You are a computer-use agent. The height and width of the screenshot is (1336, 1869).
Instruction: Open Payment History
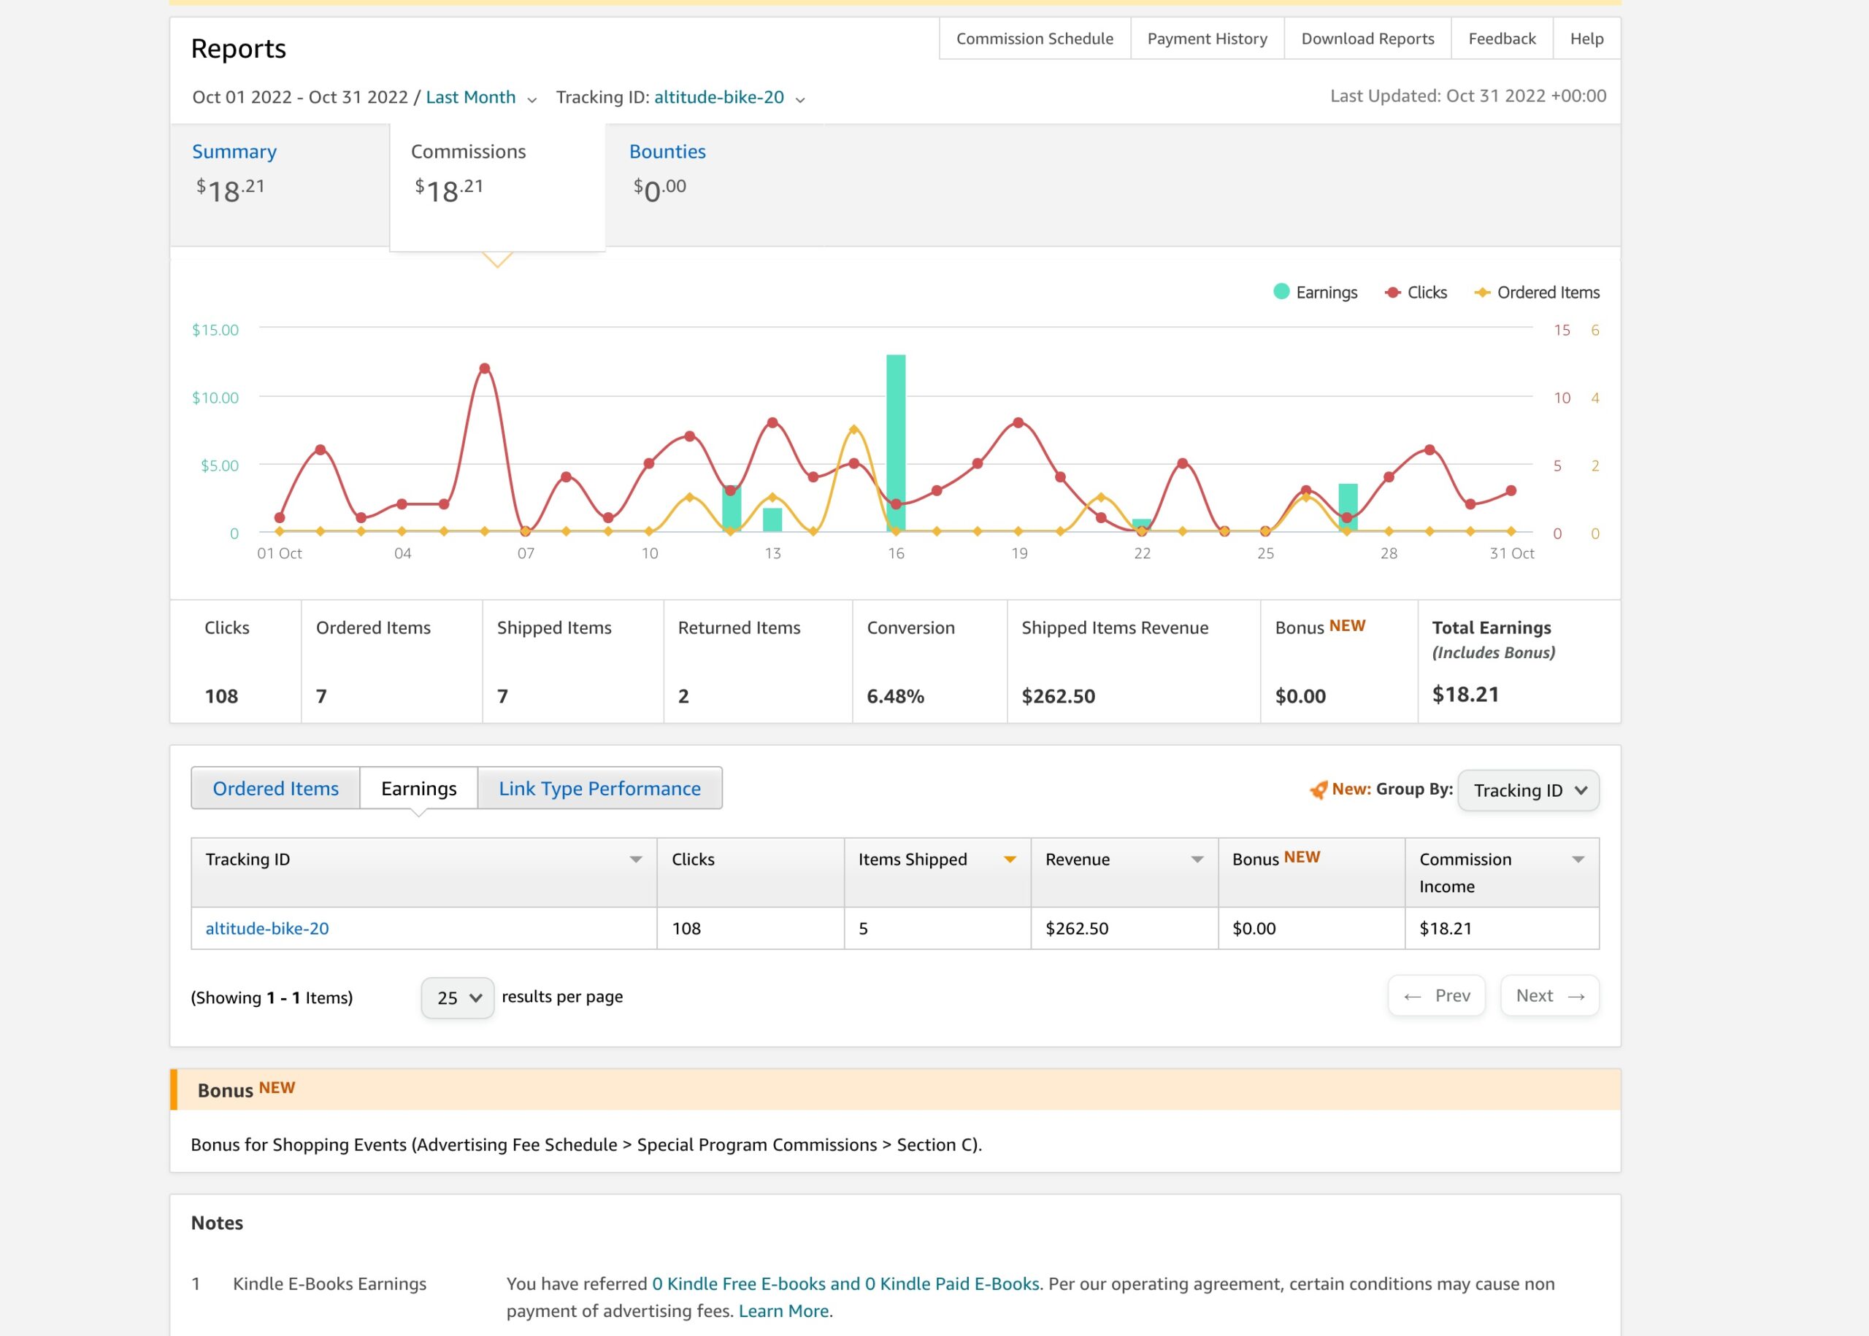pyautogui.click(x=1208, y=39)
